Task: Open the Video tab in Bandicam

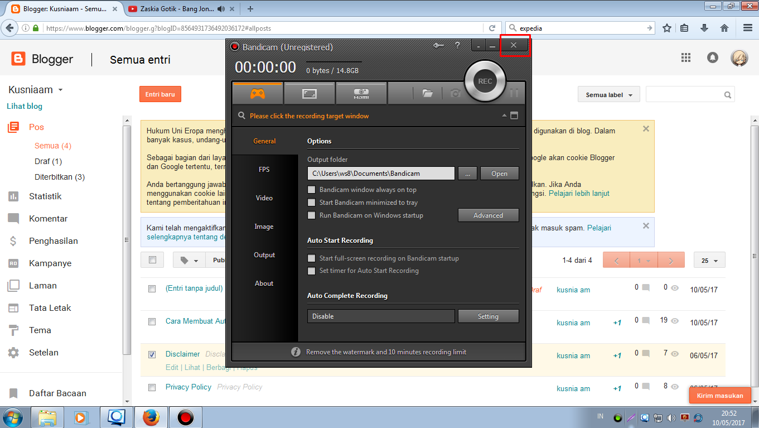Action: click(264, 198)
